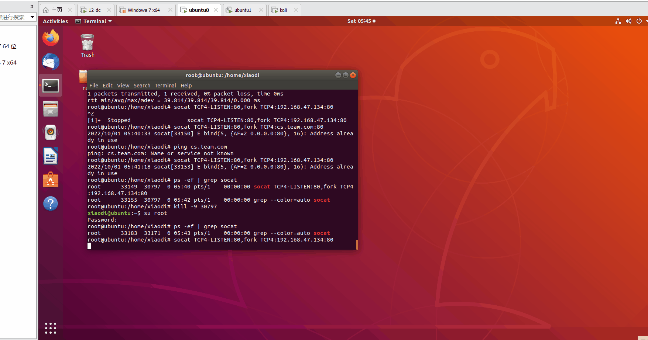
Task: Close the ubuntu0 VM tab
Action: pyautogui.click(x=216, y=10)
